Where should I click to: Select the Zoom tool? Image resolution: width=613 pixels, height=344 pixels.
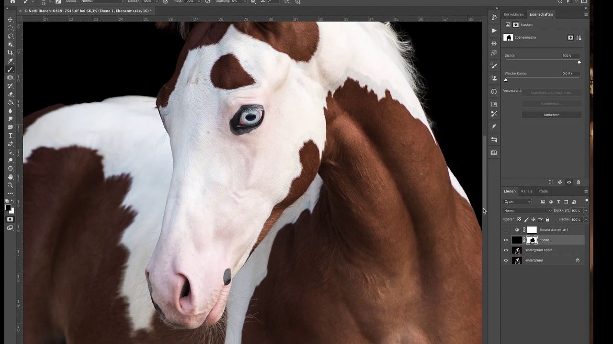click(x=10, y=185)
